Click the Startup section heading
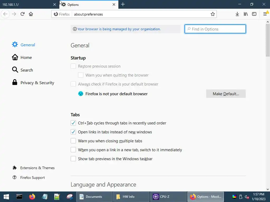The width and height of the screenshot is (270, 202). [78, 58]
